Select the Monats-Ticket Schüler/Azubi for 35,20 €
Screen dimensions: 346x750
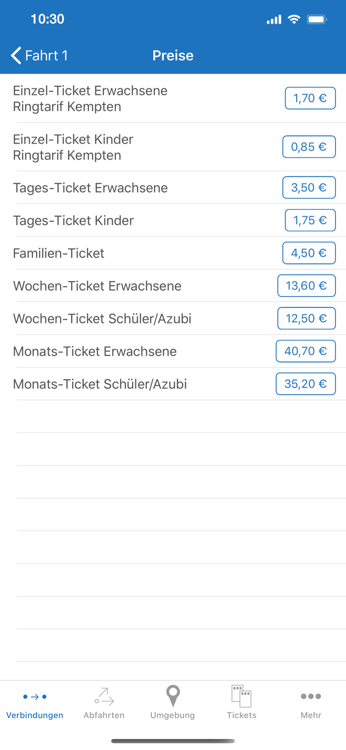tap(306, 383)
